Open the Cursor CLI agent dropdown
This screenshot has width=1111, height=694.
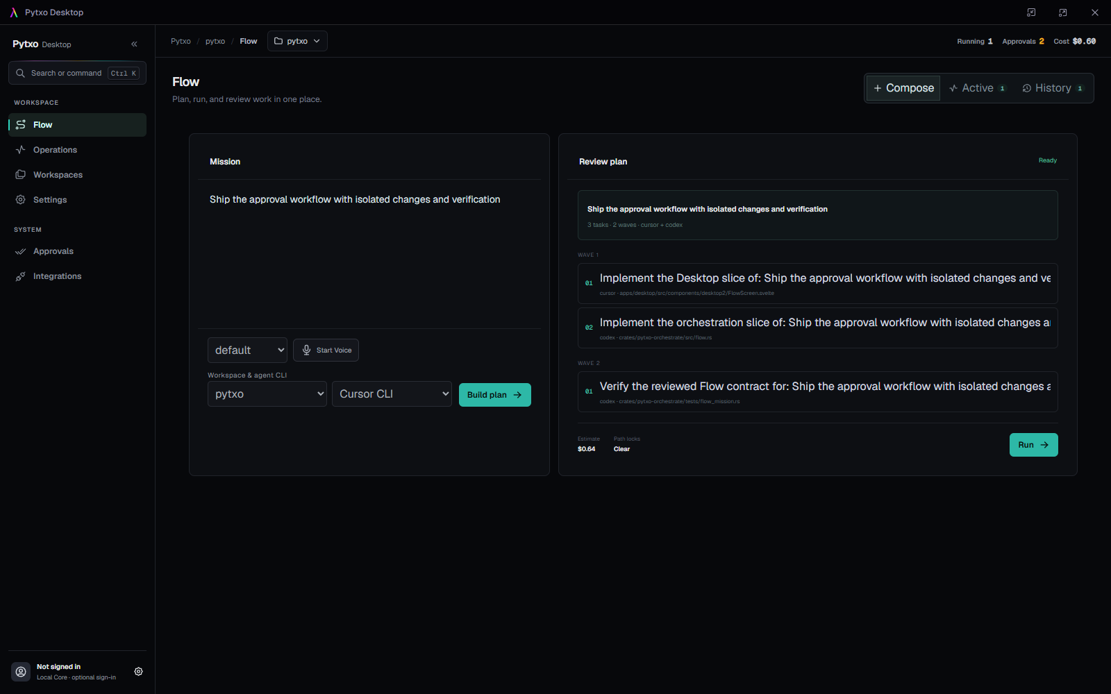click(x=392, y=394)
